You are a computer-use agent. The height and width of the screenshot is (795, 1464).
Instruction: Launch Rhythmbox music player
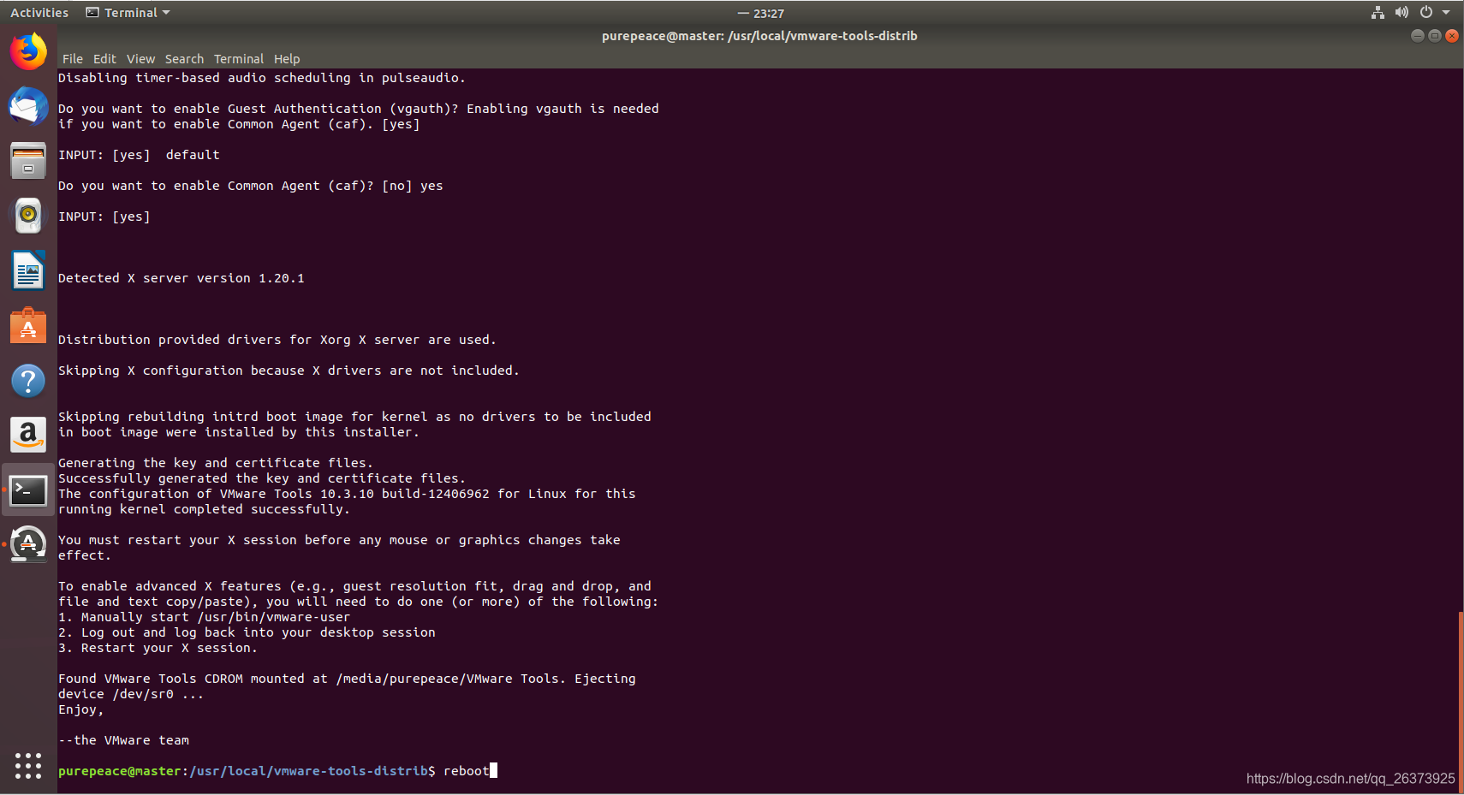28,216
